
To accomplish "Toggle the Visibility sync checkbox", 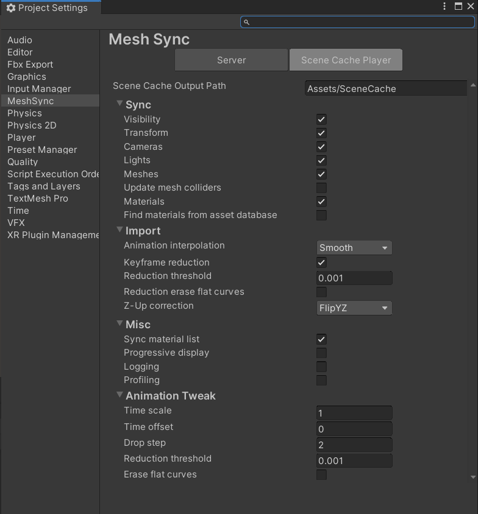I will tap(321, 119).
